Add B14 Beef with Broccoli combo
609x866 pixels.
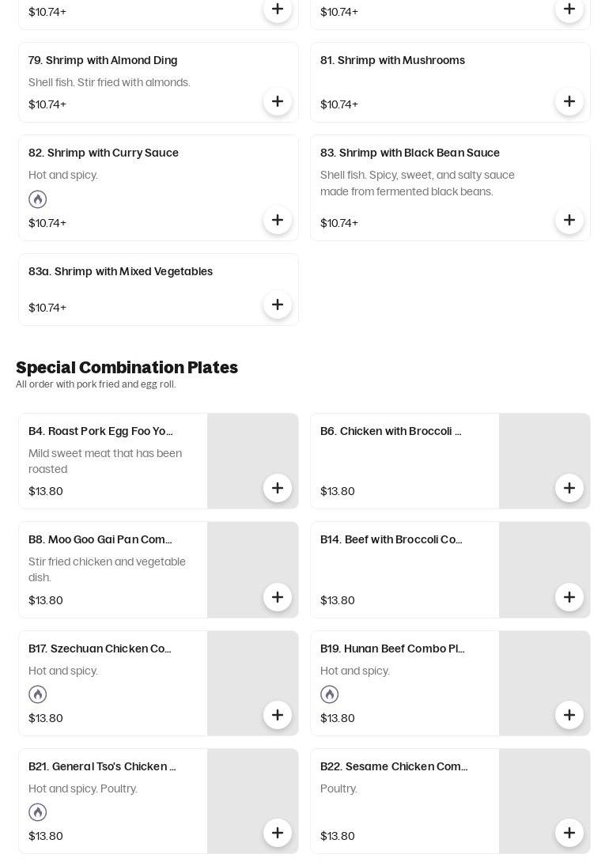(x=569, y=597)
